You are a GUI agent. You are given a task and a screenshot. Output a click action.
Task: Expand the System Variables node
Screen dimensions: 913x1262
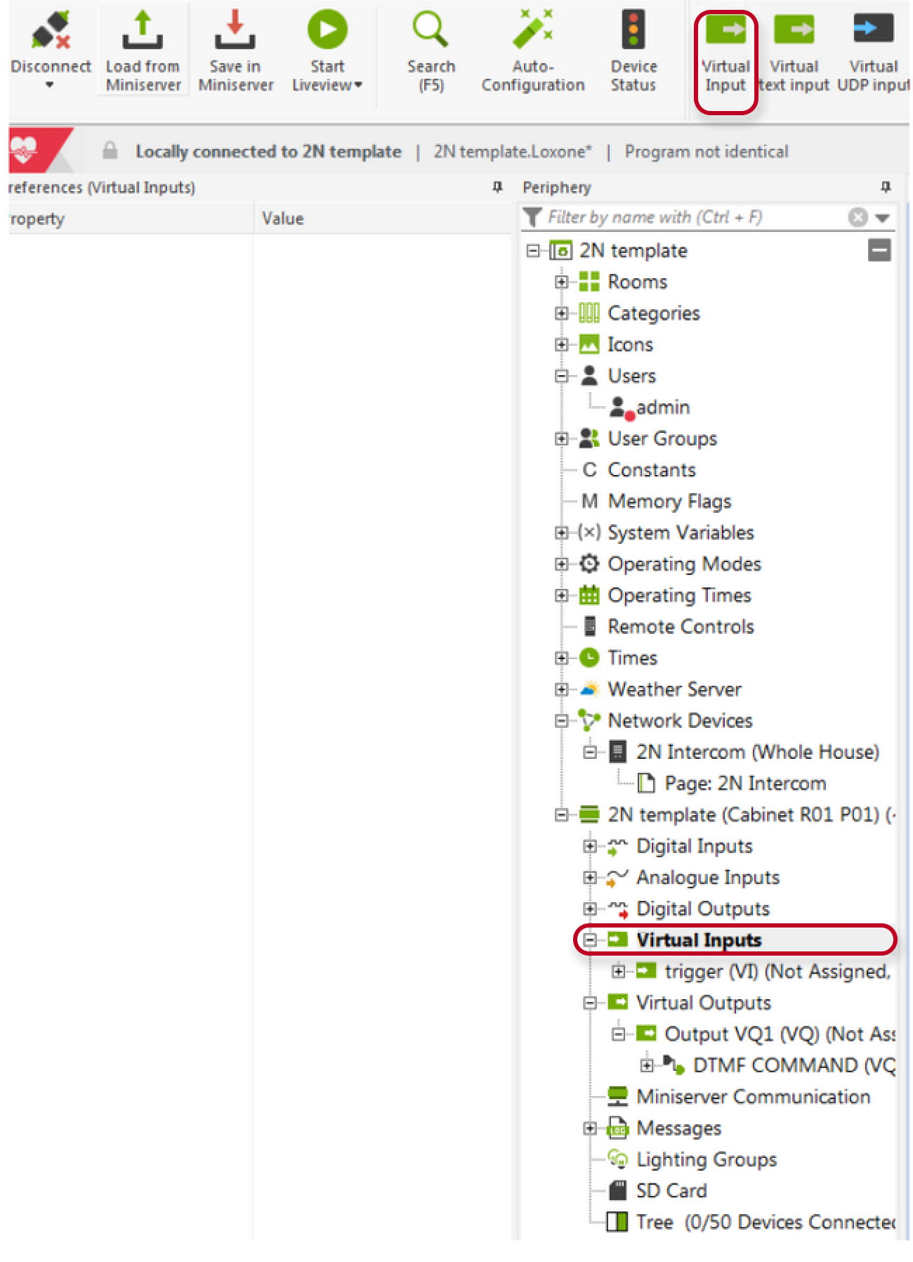click(560, 533)
